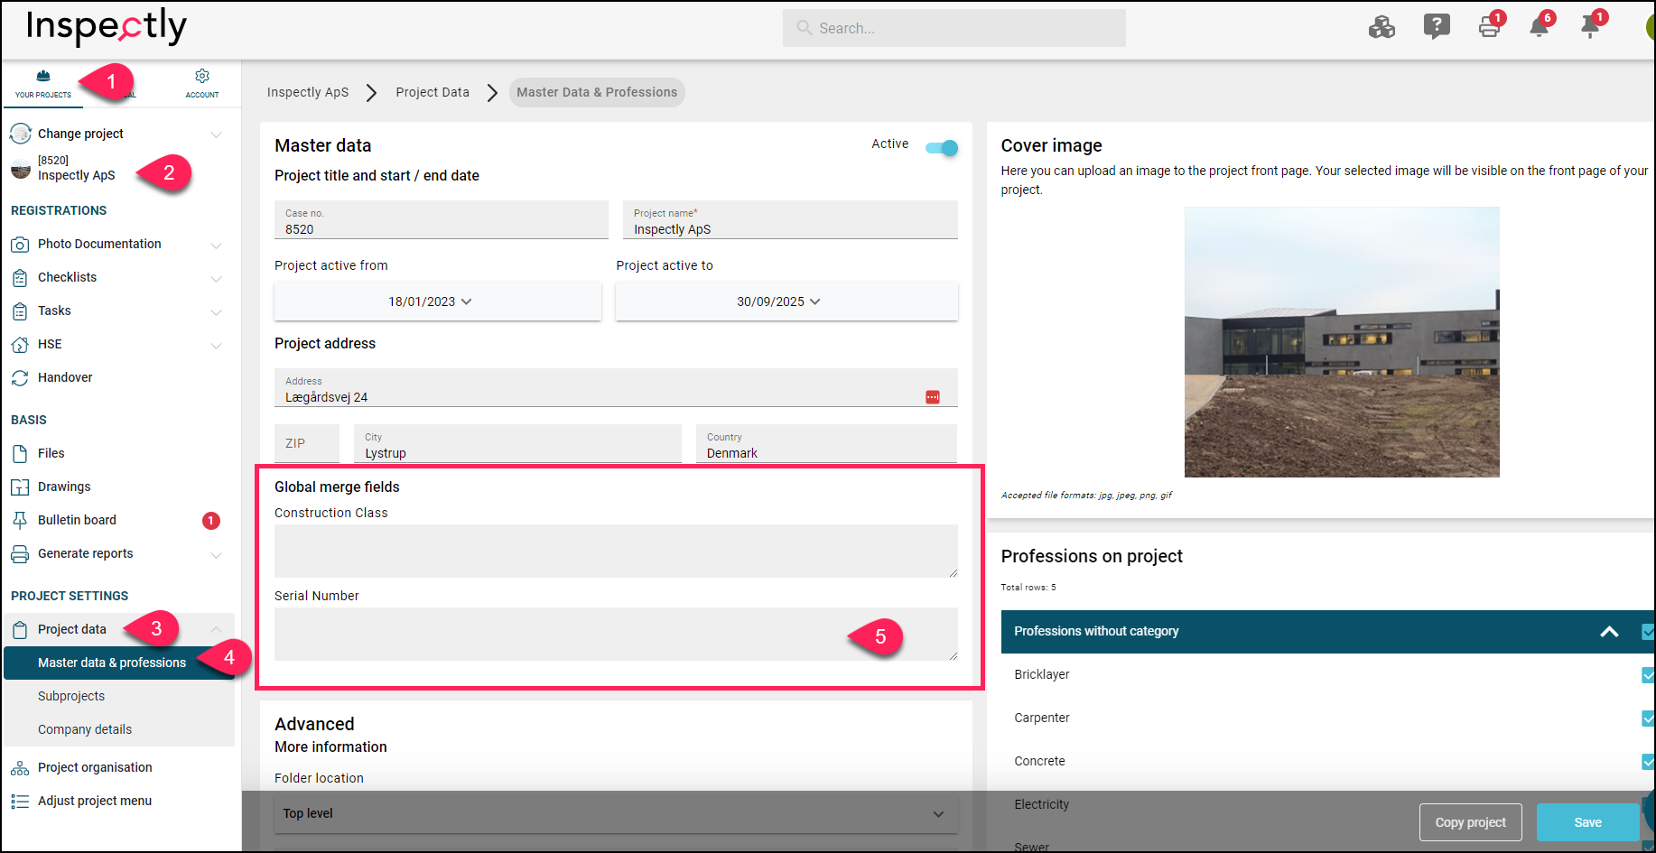Click the Bulletin board pin icon
1656x853 pixels.
(x=20, y=521)
